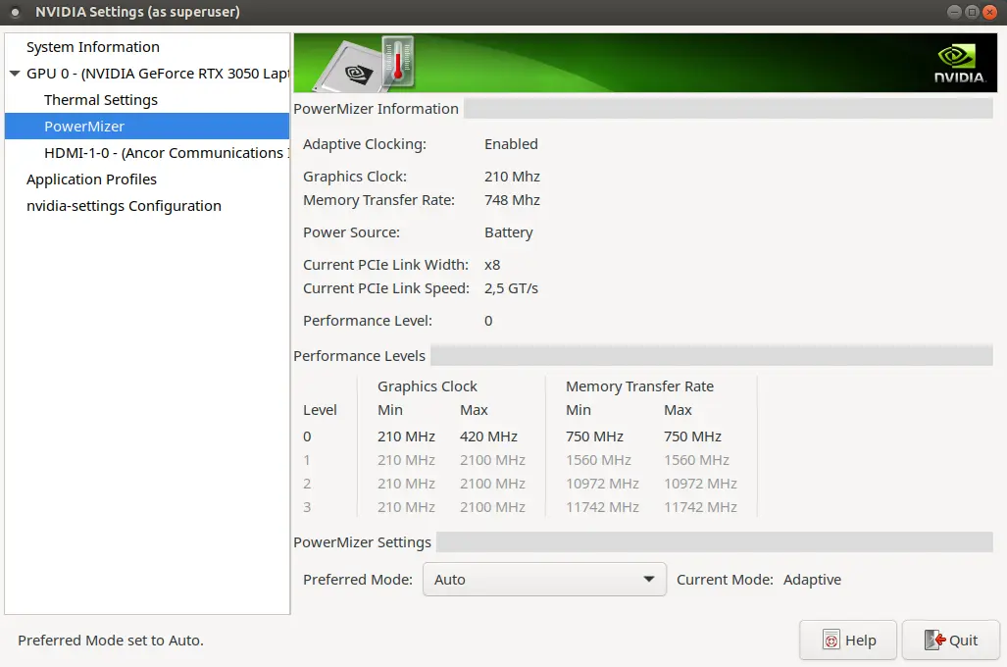The width and height of the screenshot is (1007, 667).
Task: Click the window menu dot in title bar
Action: pos(16,12)
